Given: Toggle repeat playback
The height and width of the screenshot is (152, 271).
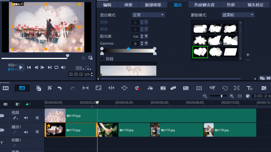Looking at the screenshot, I should 56,67.
